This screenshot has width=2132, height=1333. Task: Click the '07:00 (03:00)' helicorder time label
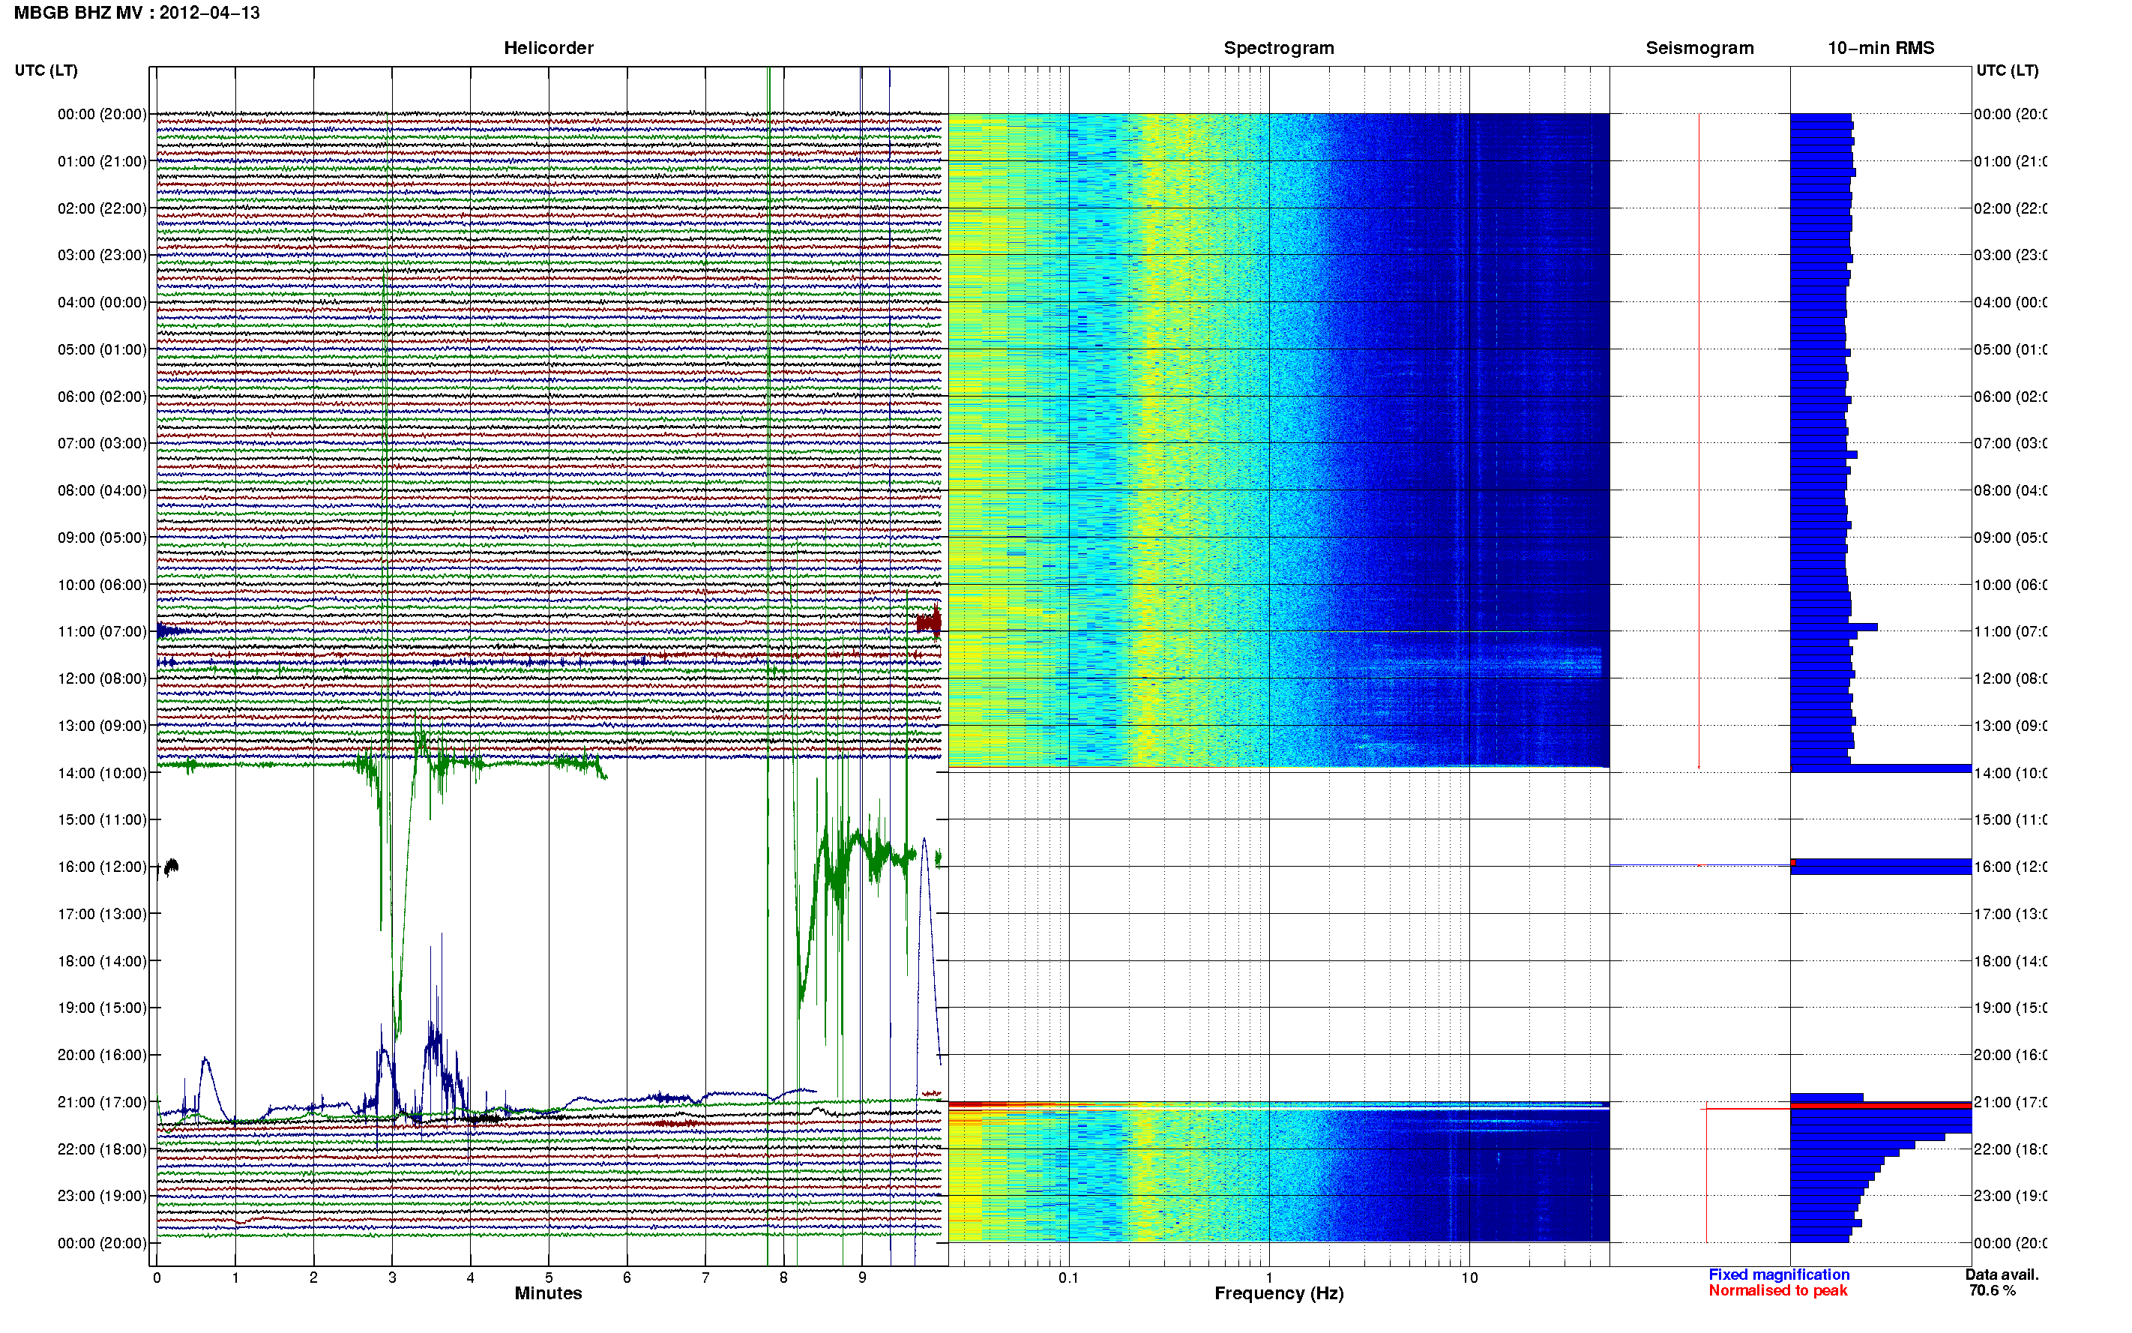pos(102,443)
